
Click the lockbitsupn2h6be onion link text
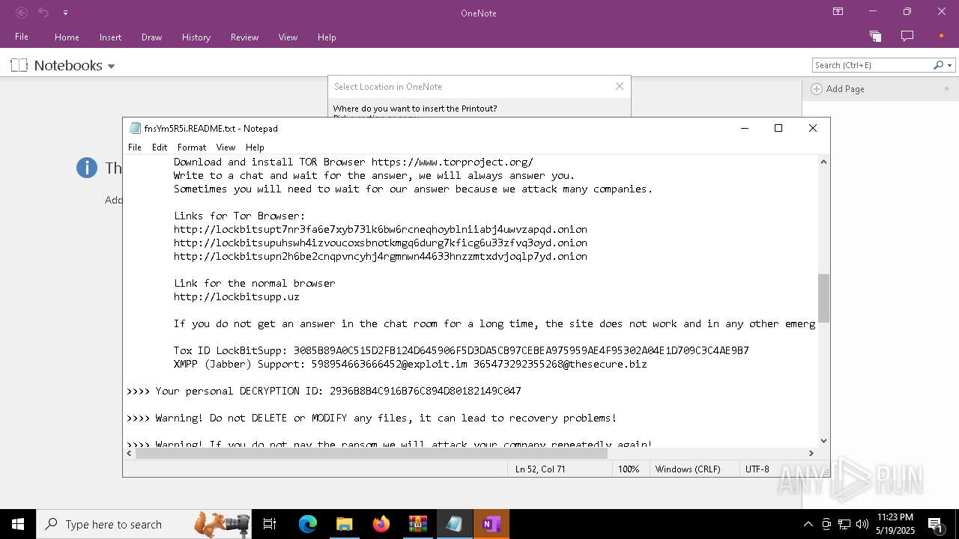coord(381,256)
